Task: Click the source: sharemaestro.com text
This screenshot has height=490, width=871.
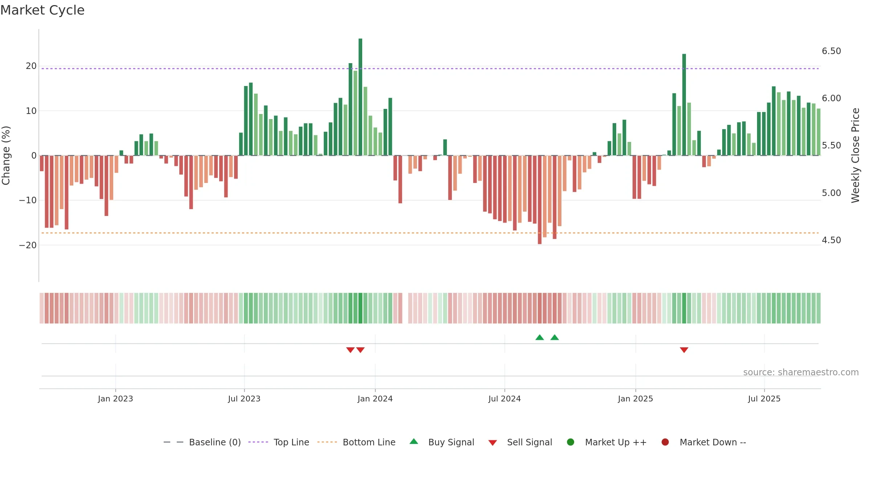Action: point(801,372)
